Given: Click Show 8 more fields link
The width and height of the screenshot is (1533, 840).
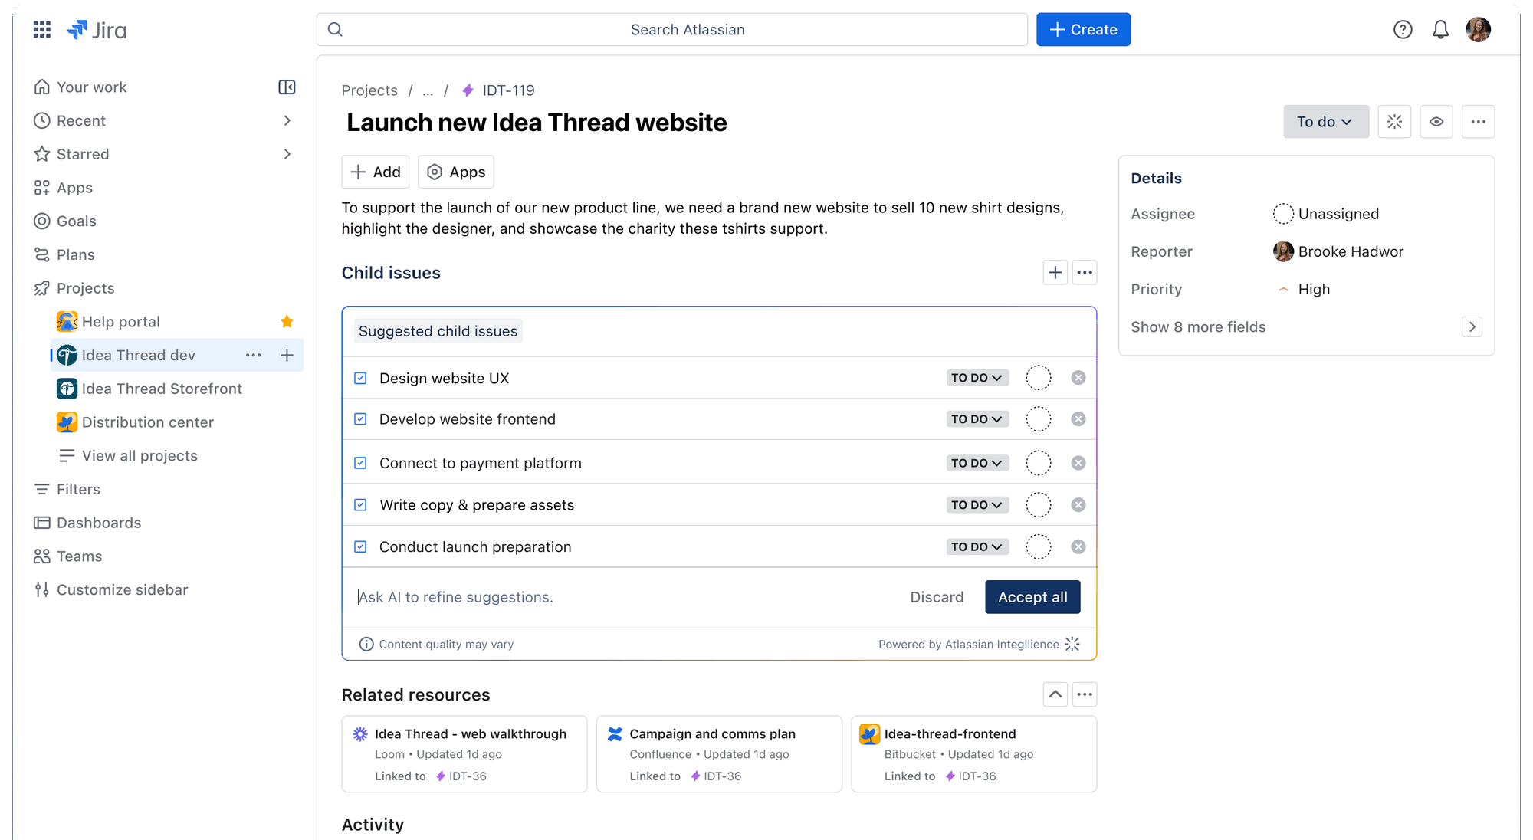Looking at the screenshot, I should [x=1198, y=326].
